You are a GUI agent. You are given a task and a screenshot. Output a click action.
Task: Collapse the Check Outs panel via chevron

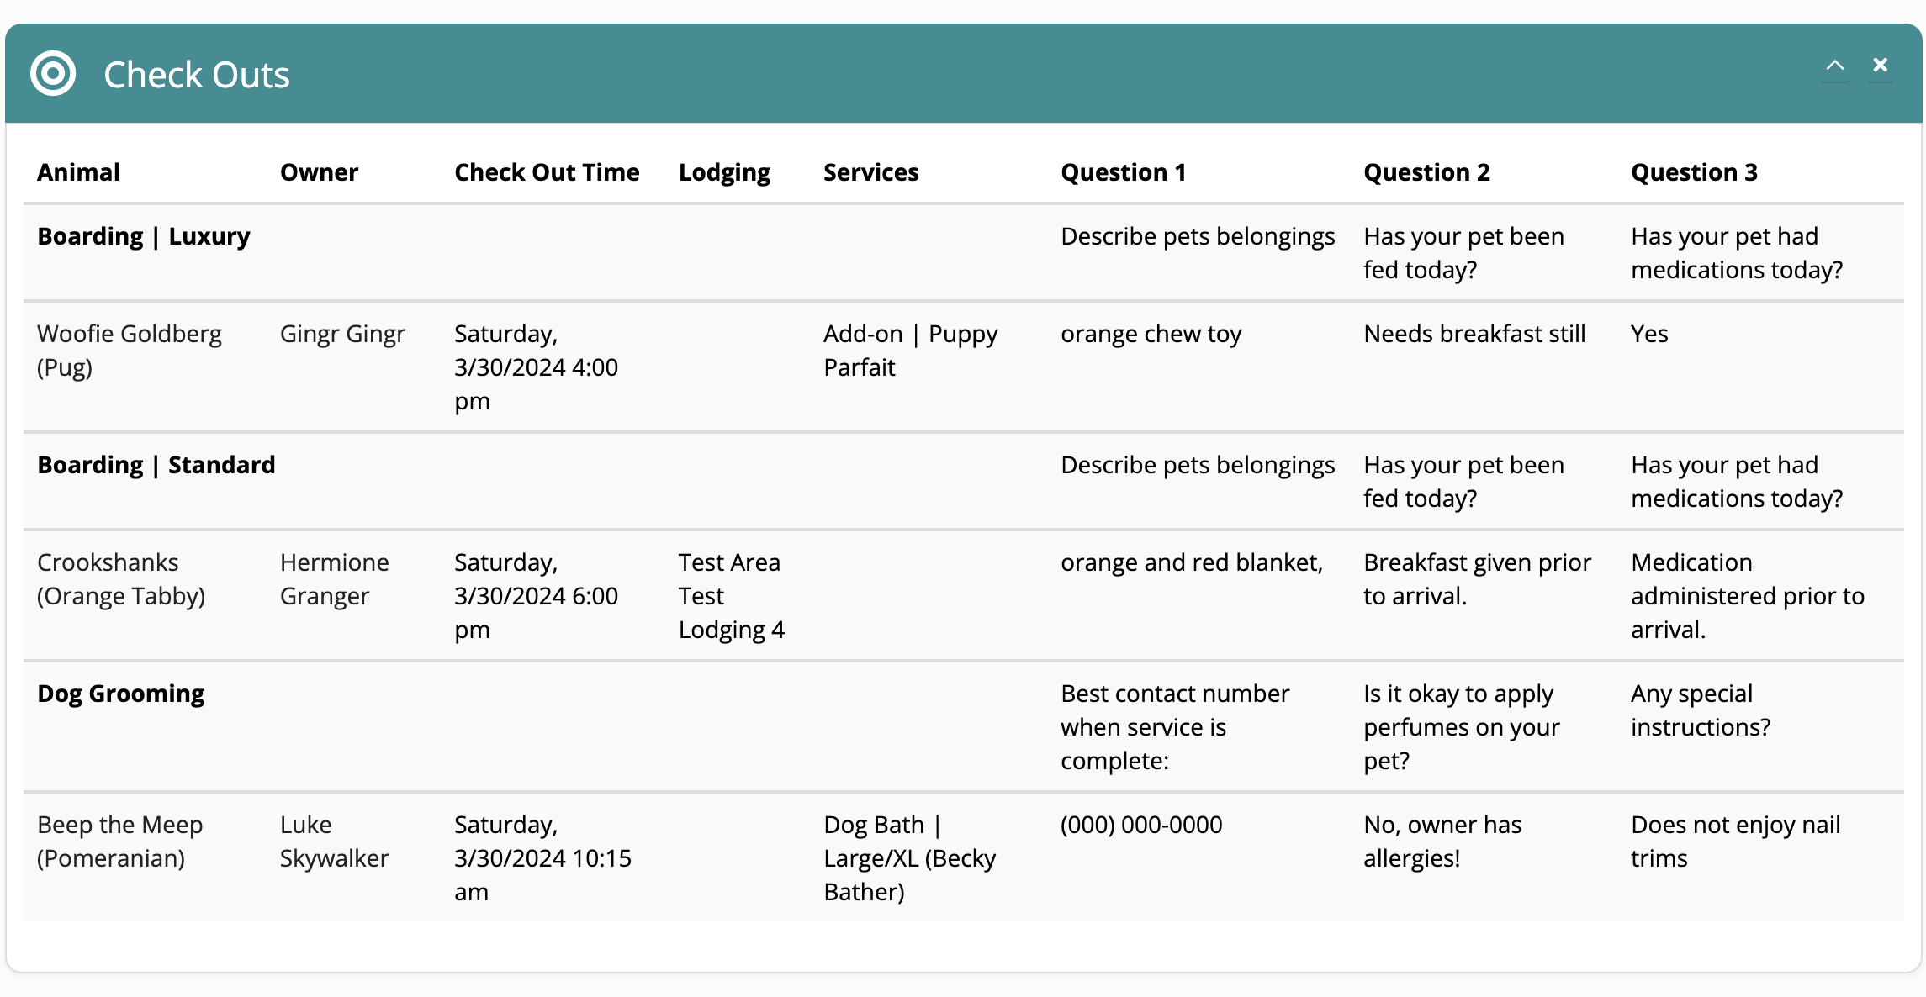coord(1835,65)
